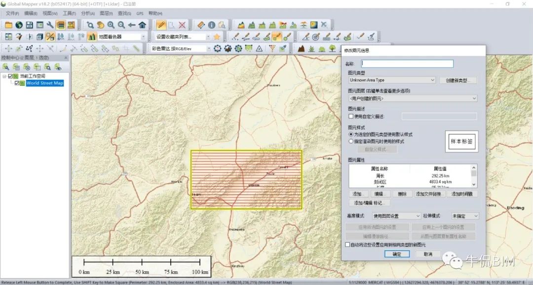Viewport: 533px width, 285px height.
Task: Open the 高度模式 使用图层设置 dropdown
Action: pos(397,216)
